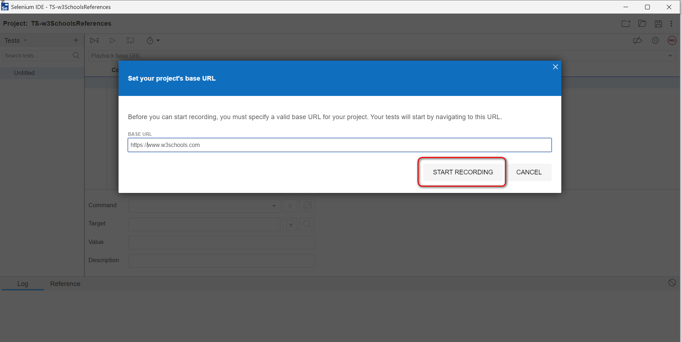Click the START RECORDING button
Viewport: 682px width, 342px height.
(462, 172)
